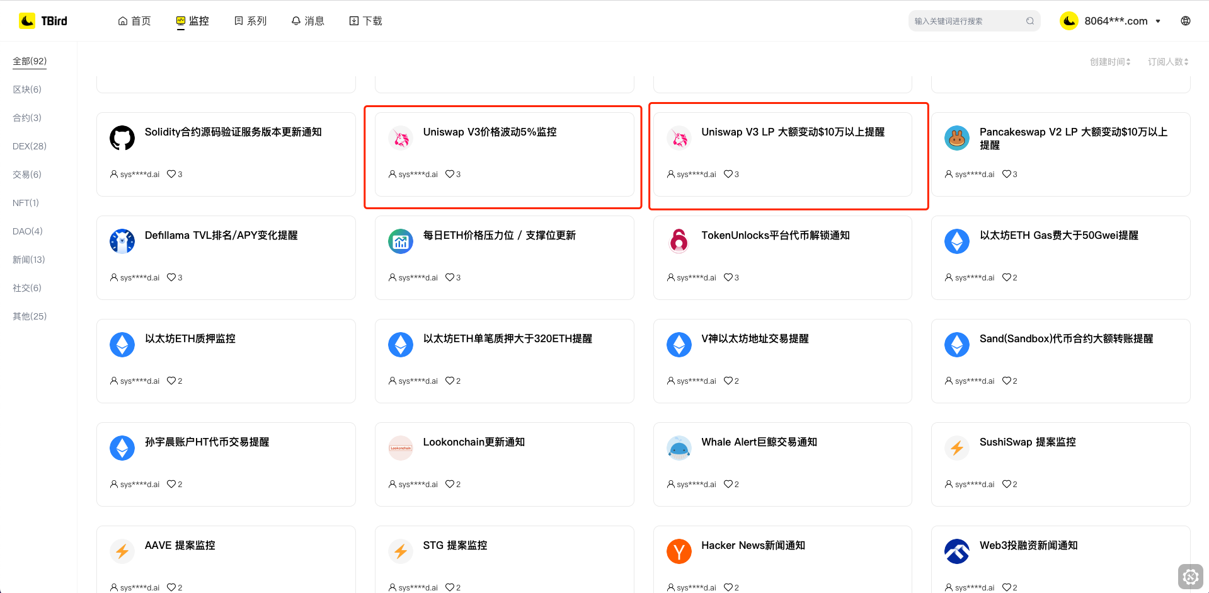Click the globe language icon

[1185, 21]
